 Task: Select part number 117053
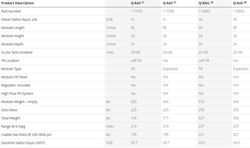tap(136, 11)
